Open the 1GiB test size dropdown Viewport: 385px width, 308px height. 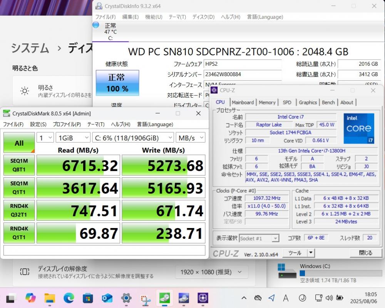[x=73, y=138]
